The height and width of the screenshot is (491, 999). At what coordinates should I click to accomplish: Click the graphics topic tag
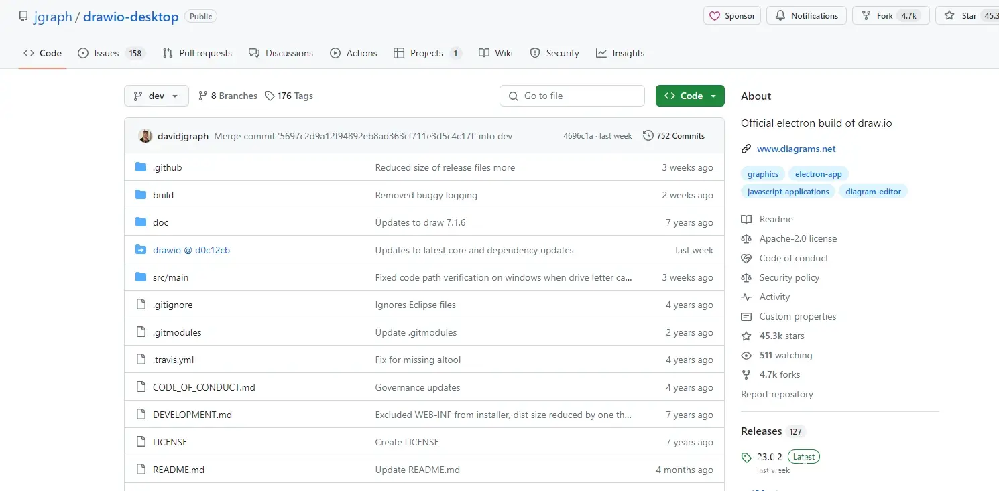tap(763, 174)
